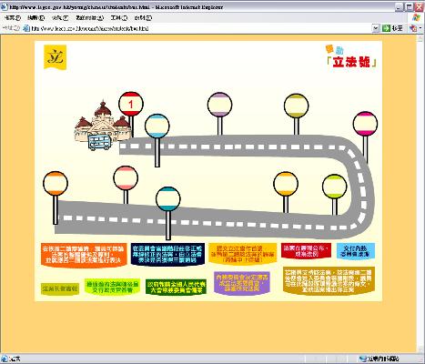
Task: Click the lime green striped bus stop sign
Action: [x=334, y=187]
